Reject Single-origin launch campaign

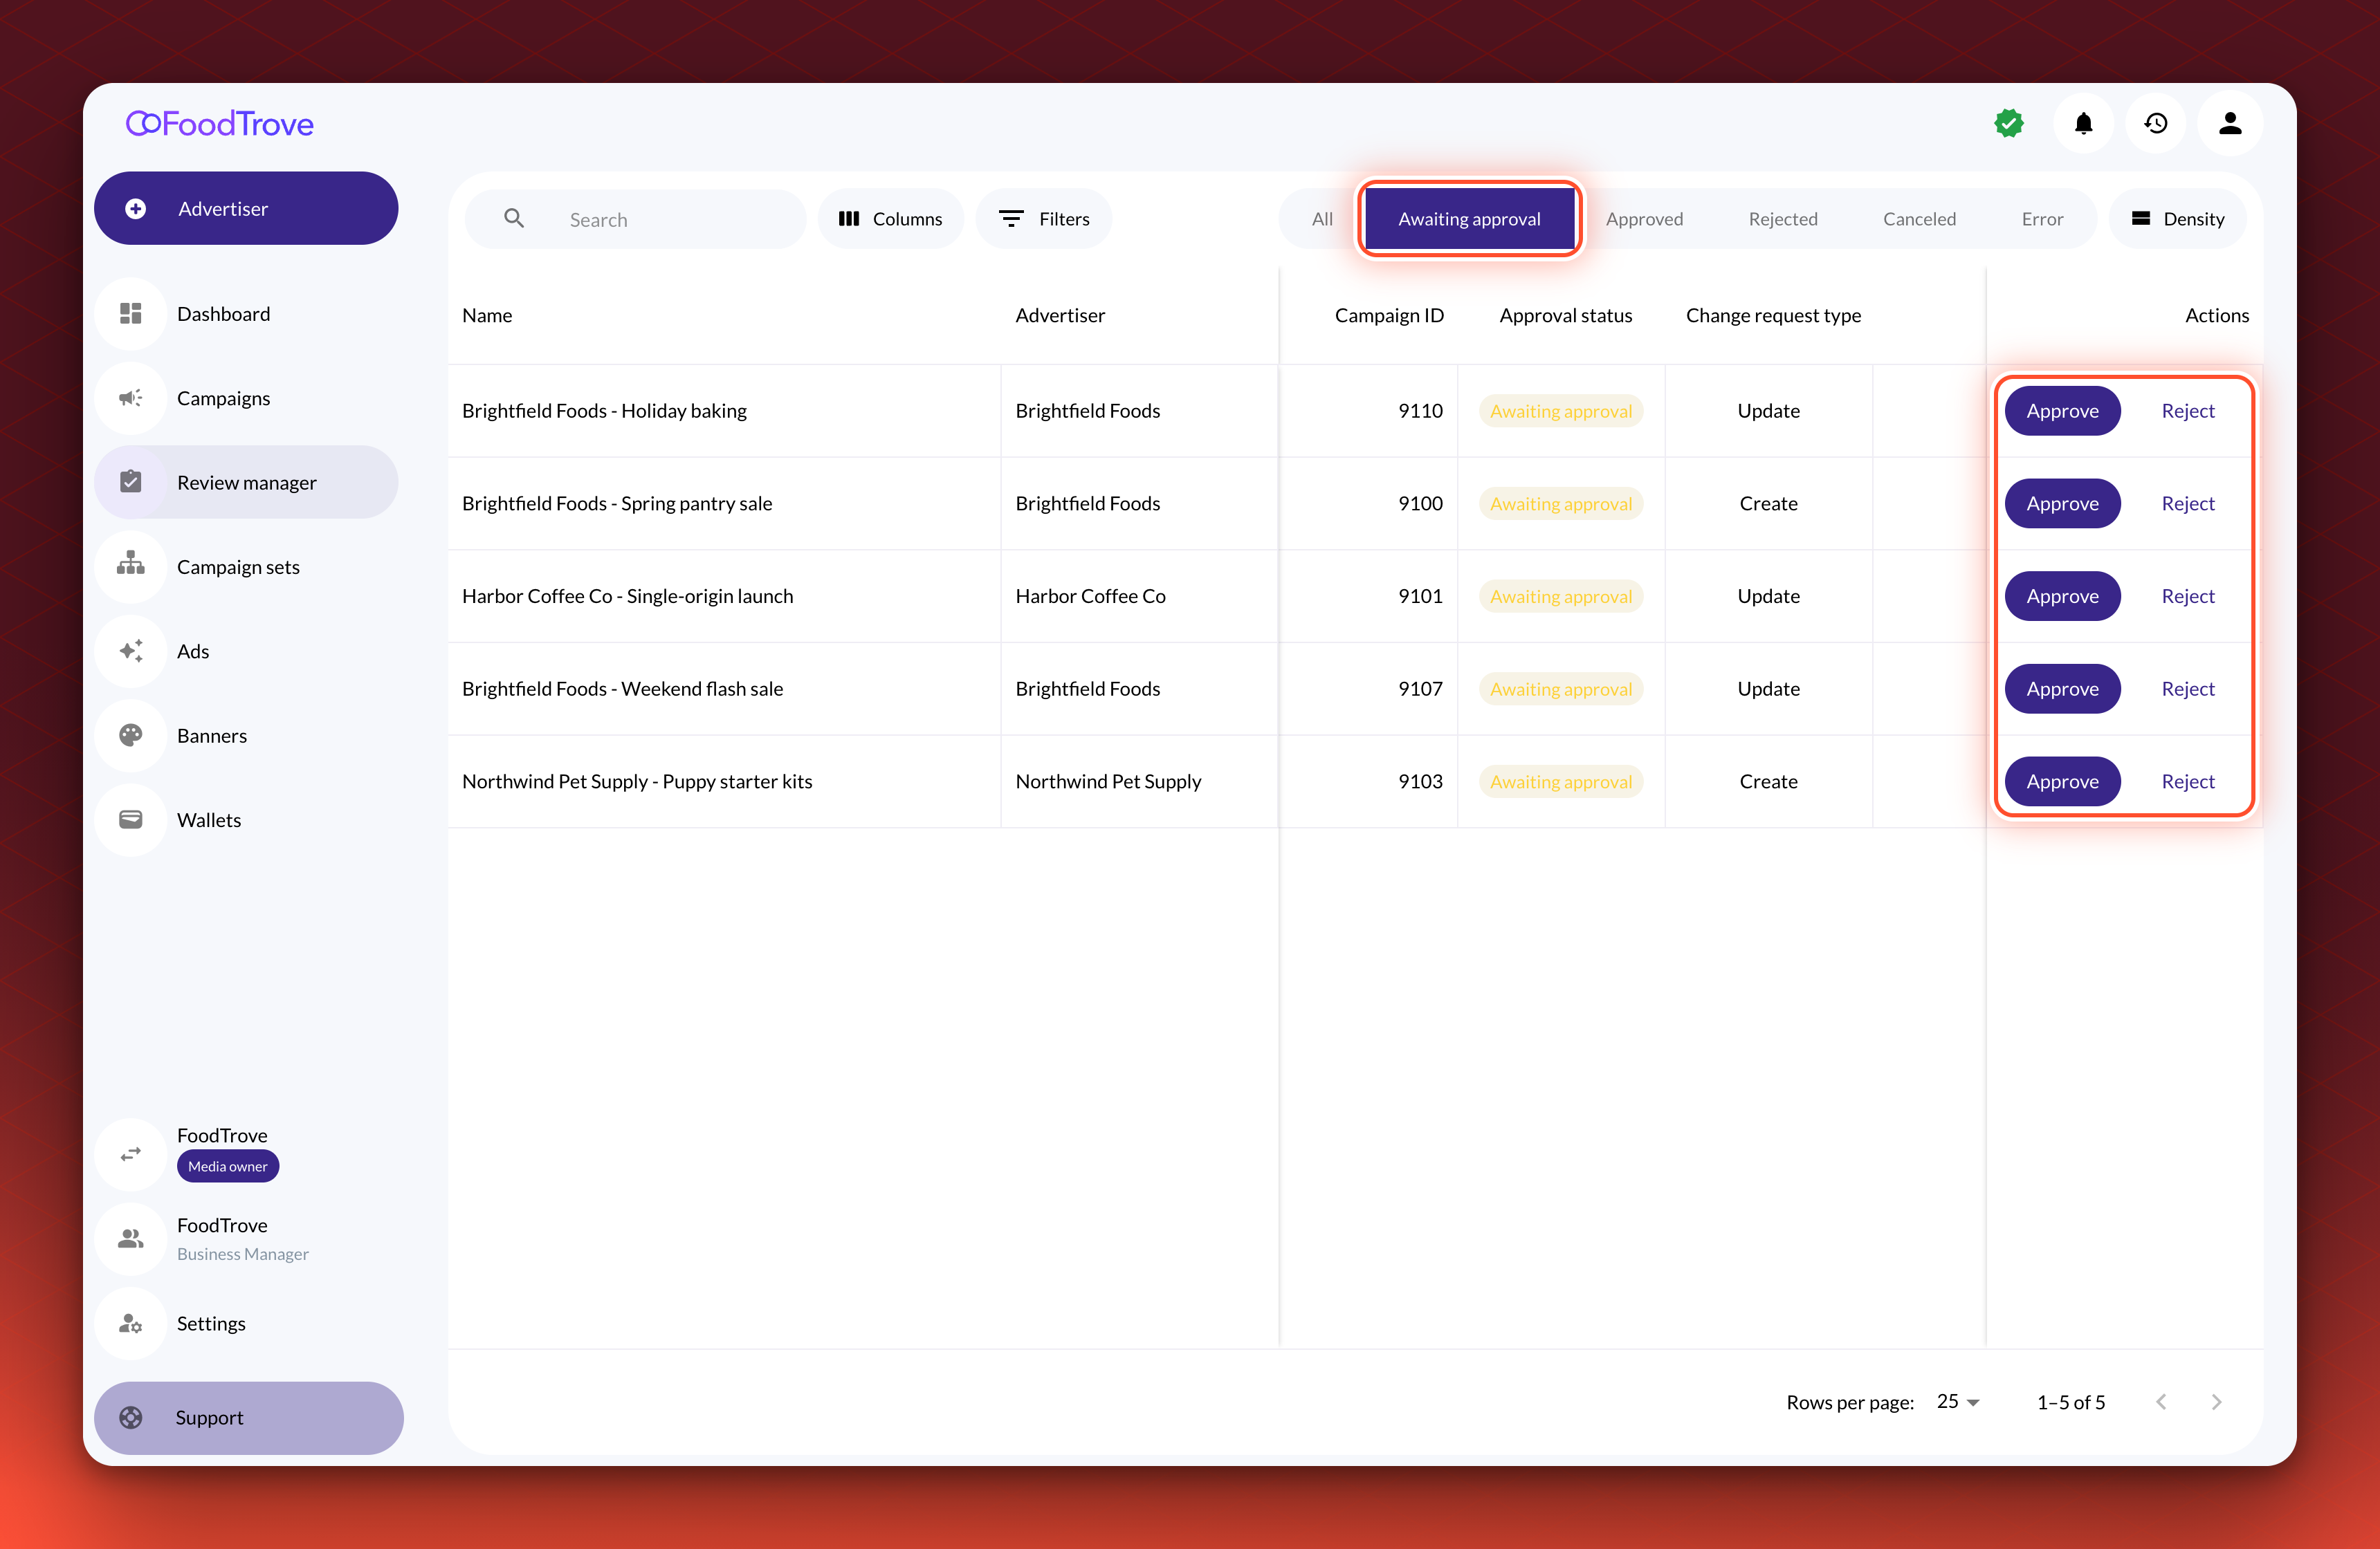coord(2187,595)
